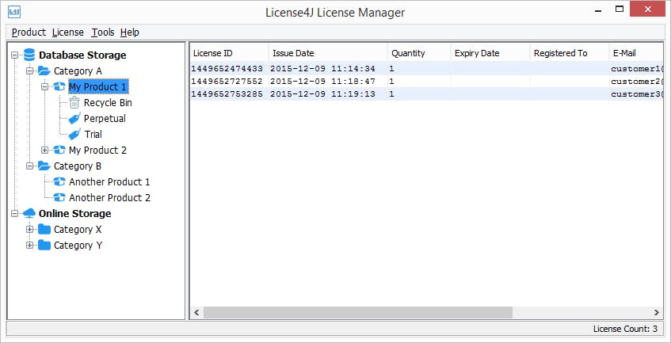Expand the My Product 2 tree node

click(x=44, y=151)
